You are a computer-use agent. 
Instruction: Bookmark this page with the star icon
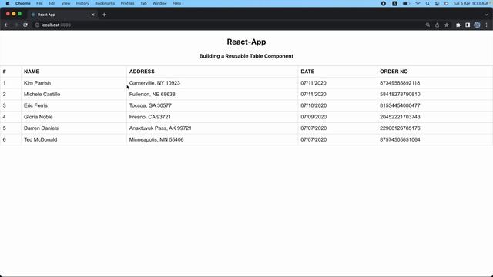(x=447, y=25)
